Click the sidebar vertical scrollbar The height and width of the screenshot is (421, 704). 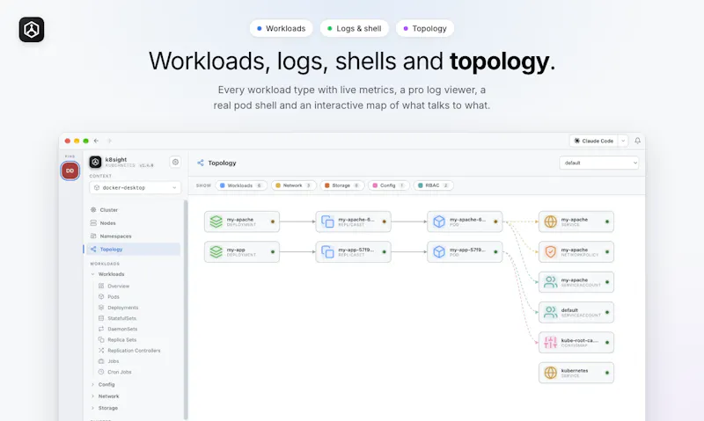tap(186, 309)
